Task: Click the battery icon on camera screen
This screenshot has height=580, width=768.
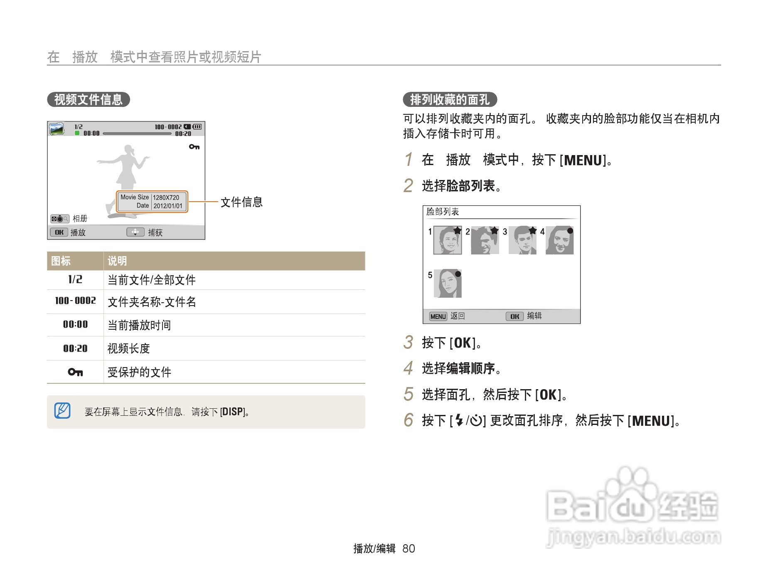Action: (197, 126)
